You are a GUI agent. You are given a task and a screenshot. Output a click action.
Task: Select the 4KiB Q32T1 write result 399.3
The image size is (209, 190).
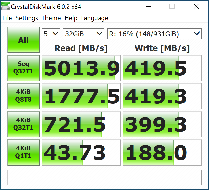(x=162, y=124)
